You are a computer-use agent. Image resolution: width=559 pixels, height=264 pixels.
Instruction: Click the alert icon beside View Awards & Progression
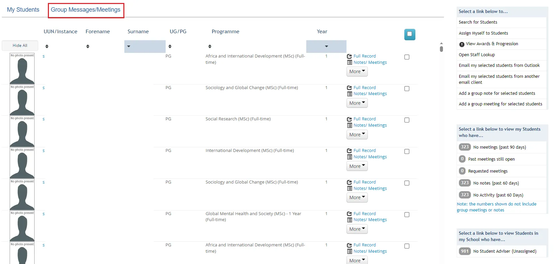click(462, 44)
